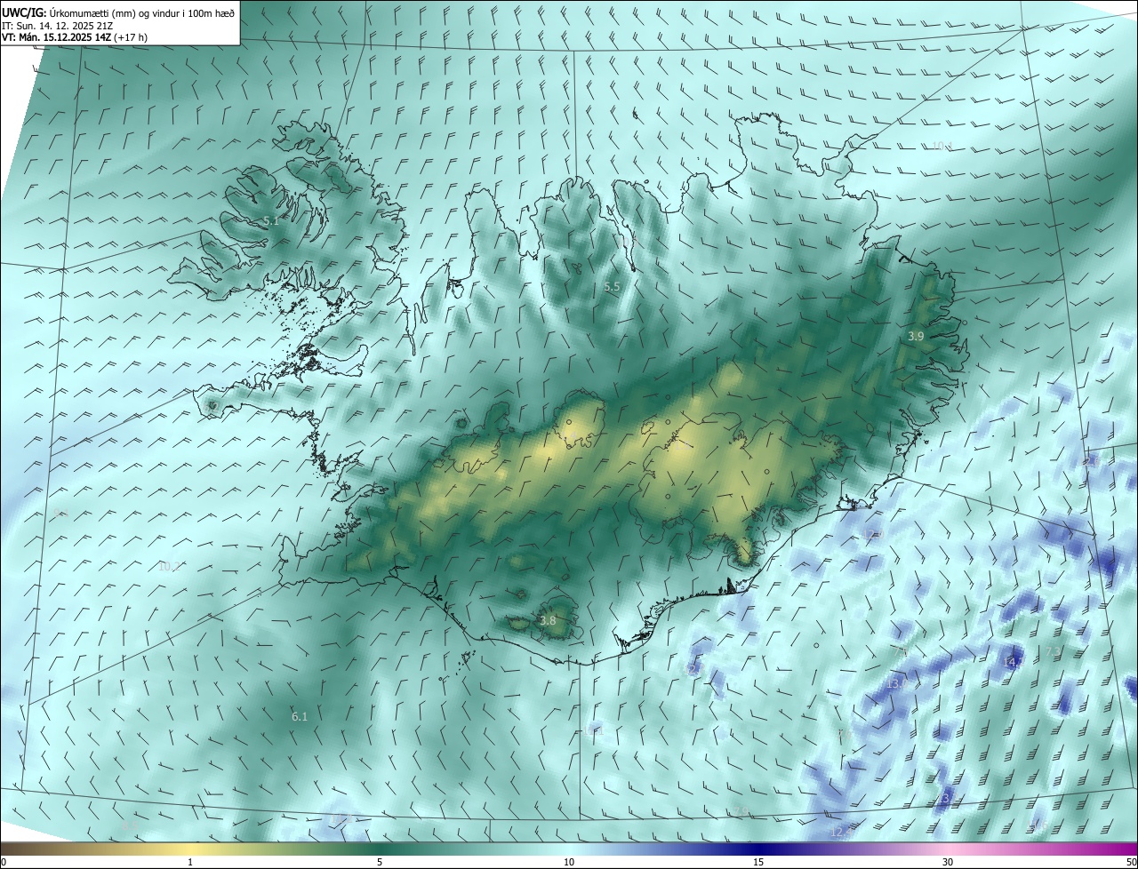The height and width of the screenshot is (869, 1138).
Task: Click the 12.4 value above the color bar
Action: (839, 833)
